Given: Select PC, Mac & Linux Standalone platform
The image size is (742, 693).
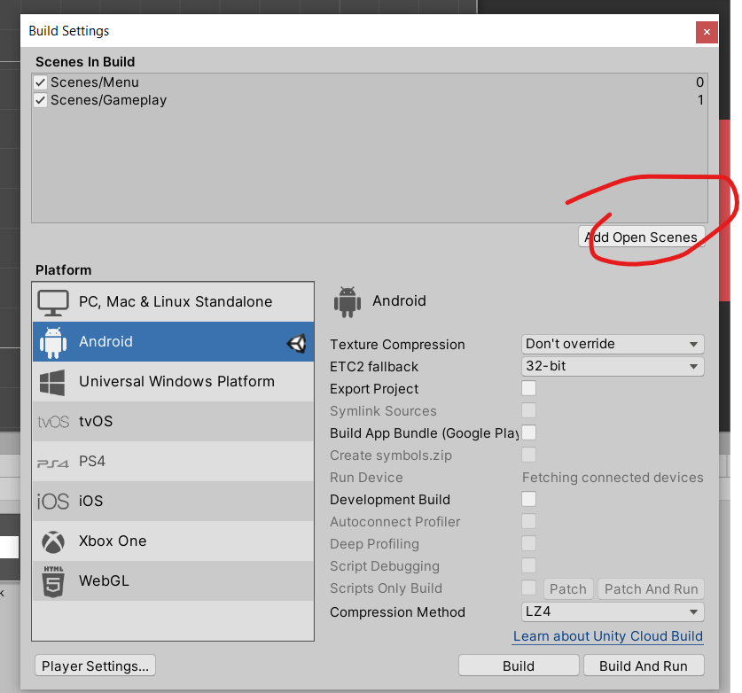Looking at the screenshot, I should (x=173, y=302).
